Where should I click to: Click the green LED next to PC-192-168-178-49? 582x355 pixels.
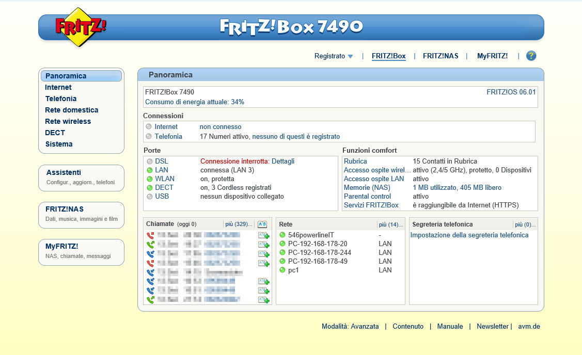point(282,261)
